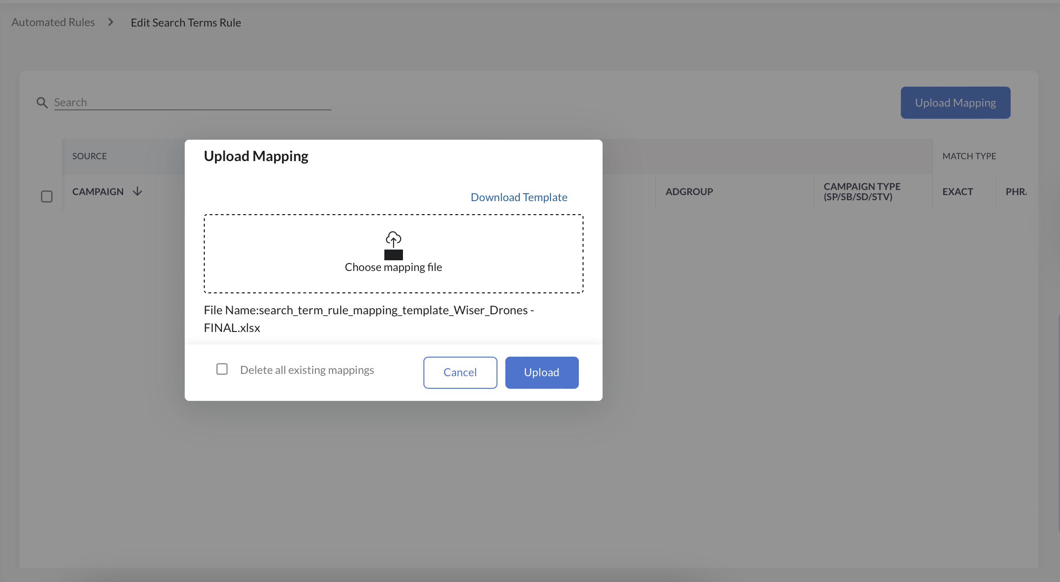Open the Download Template link
Image resolution: width=1060 pixels, height=582 pixels.
(x=519, y=197)
